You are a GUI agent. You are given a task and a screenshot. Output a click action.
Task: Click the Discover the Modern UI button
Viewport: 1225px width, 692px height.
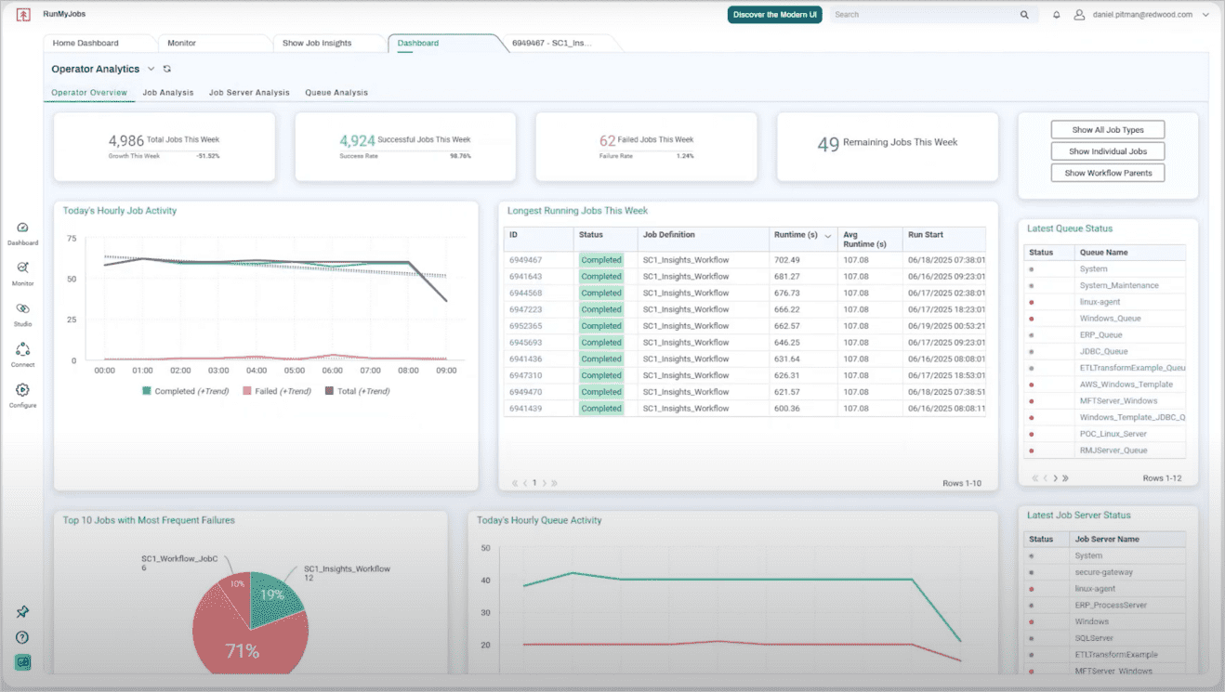[774, 14]
